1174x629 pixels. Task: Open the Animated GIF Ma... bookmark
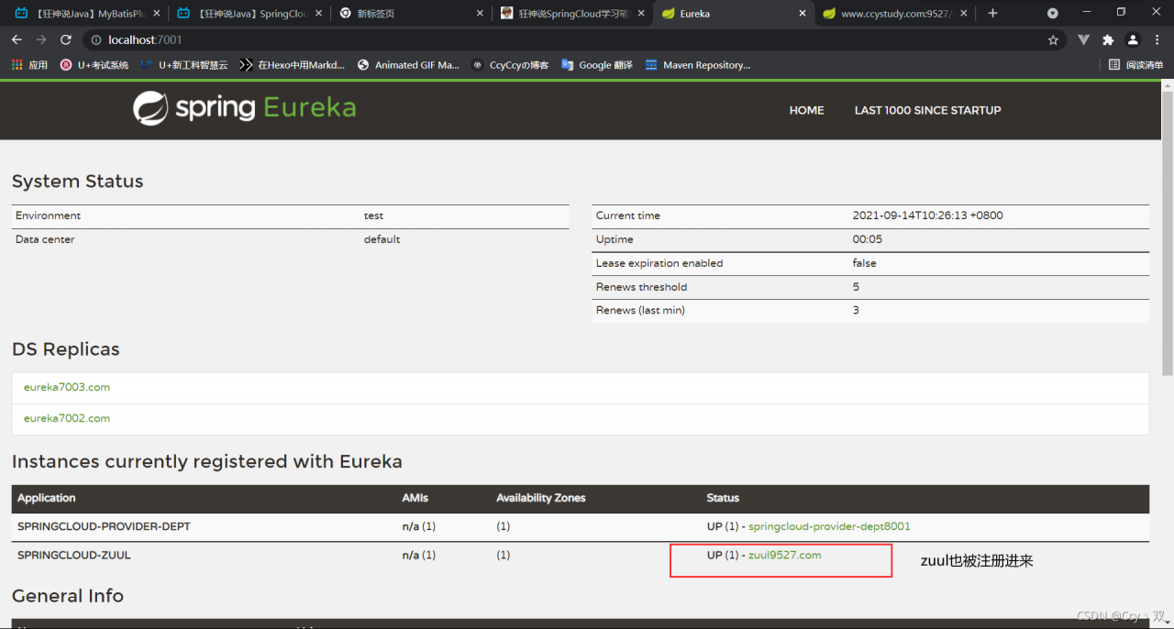click(x=408, y=65)
